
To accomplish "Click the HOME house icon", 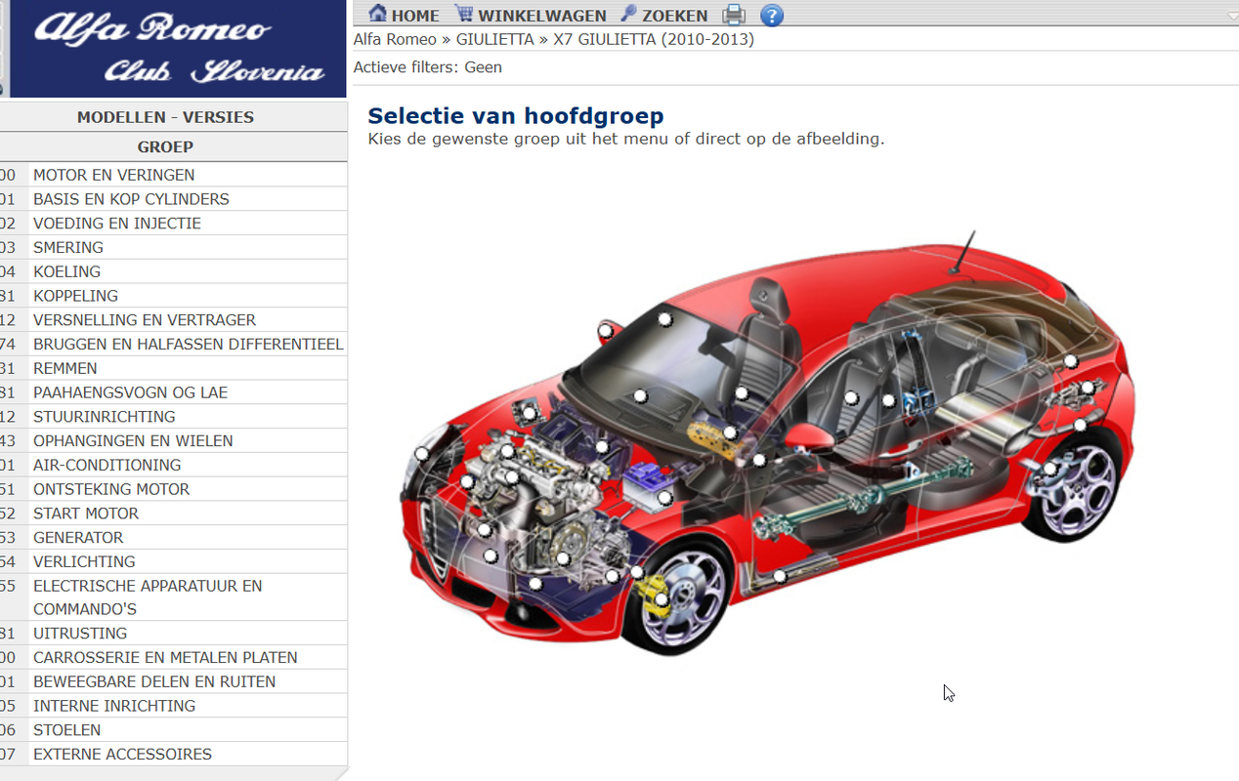I will [378, 14].
